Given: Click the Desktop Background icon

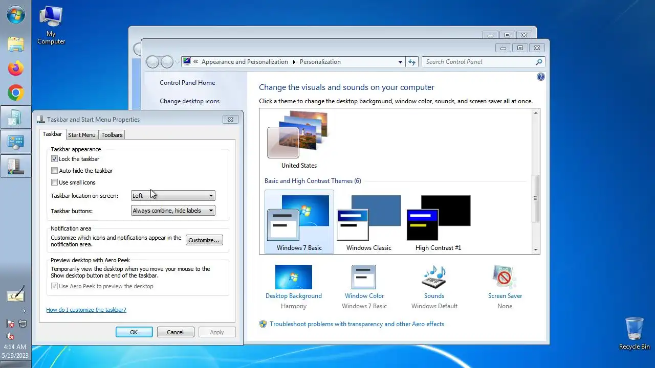Looking at the screenshot, I should pyautogui.click(x=294, y=277).
